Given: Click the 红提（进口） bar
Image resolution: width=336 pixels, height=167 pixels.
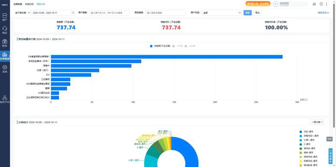Looking at the screenshot, I should point(75,70).
